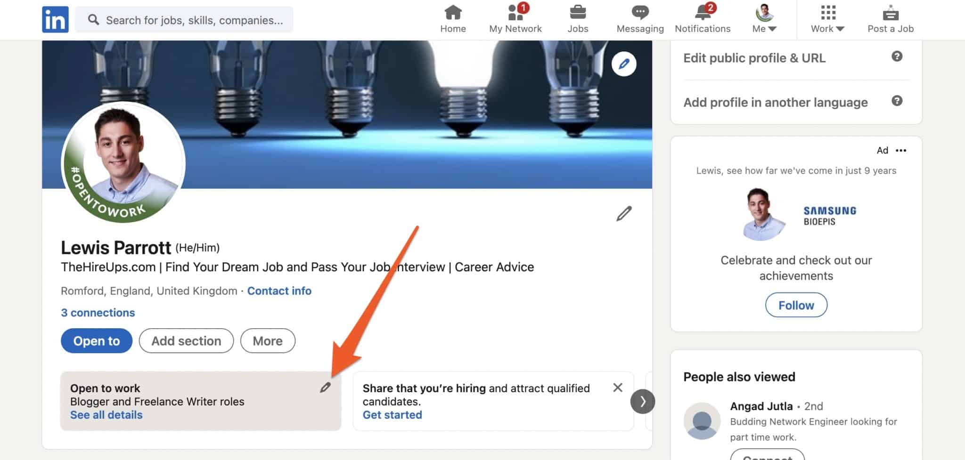This screenshot has height=460, width=965.
Task: Open the profile photo with OpenToWork frame
Action: tap(123, 162)
